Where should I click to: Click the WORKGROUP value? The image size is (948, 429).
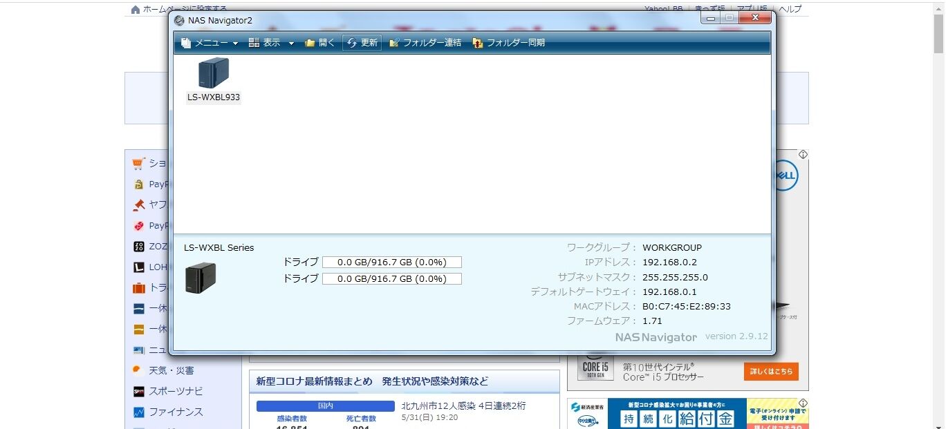(x=672, y=247)
